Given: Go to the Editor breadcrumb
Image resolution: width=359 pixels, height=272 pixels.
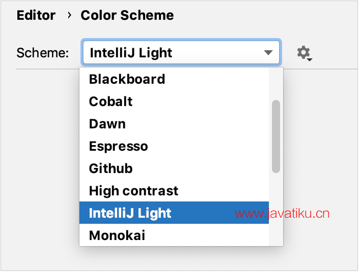Looking at the screenshot, I should pos(36,15).
